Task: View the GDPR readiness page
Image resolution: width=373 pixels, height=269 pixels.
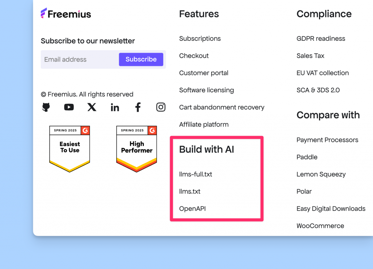Action: (x=321, y=38)
